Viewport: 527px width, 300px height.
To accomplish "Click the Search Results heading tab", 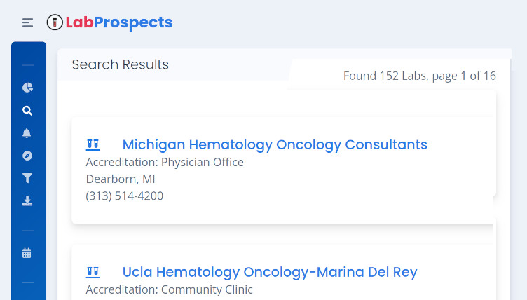I will (x=121, y=64).
